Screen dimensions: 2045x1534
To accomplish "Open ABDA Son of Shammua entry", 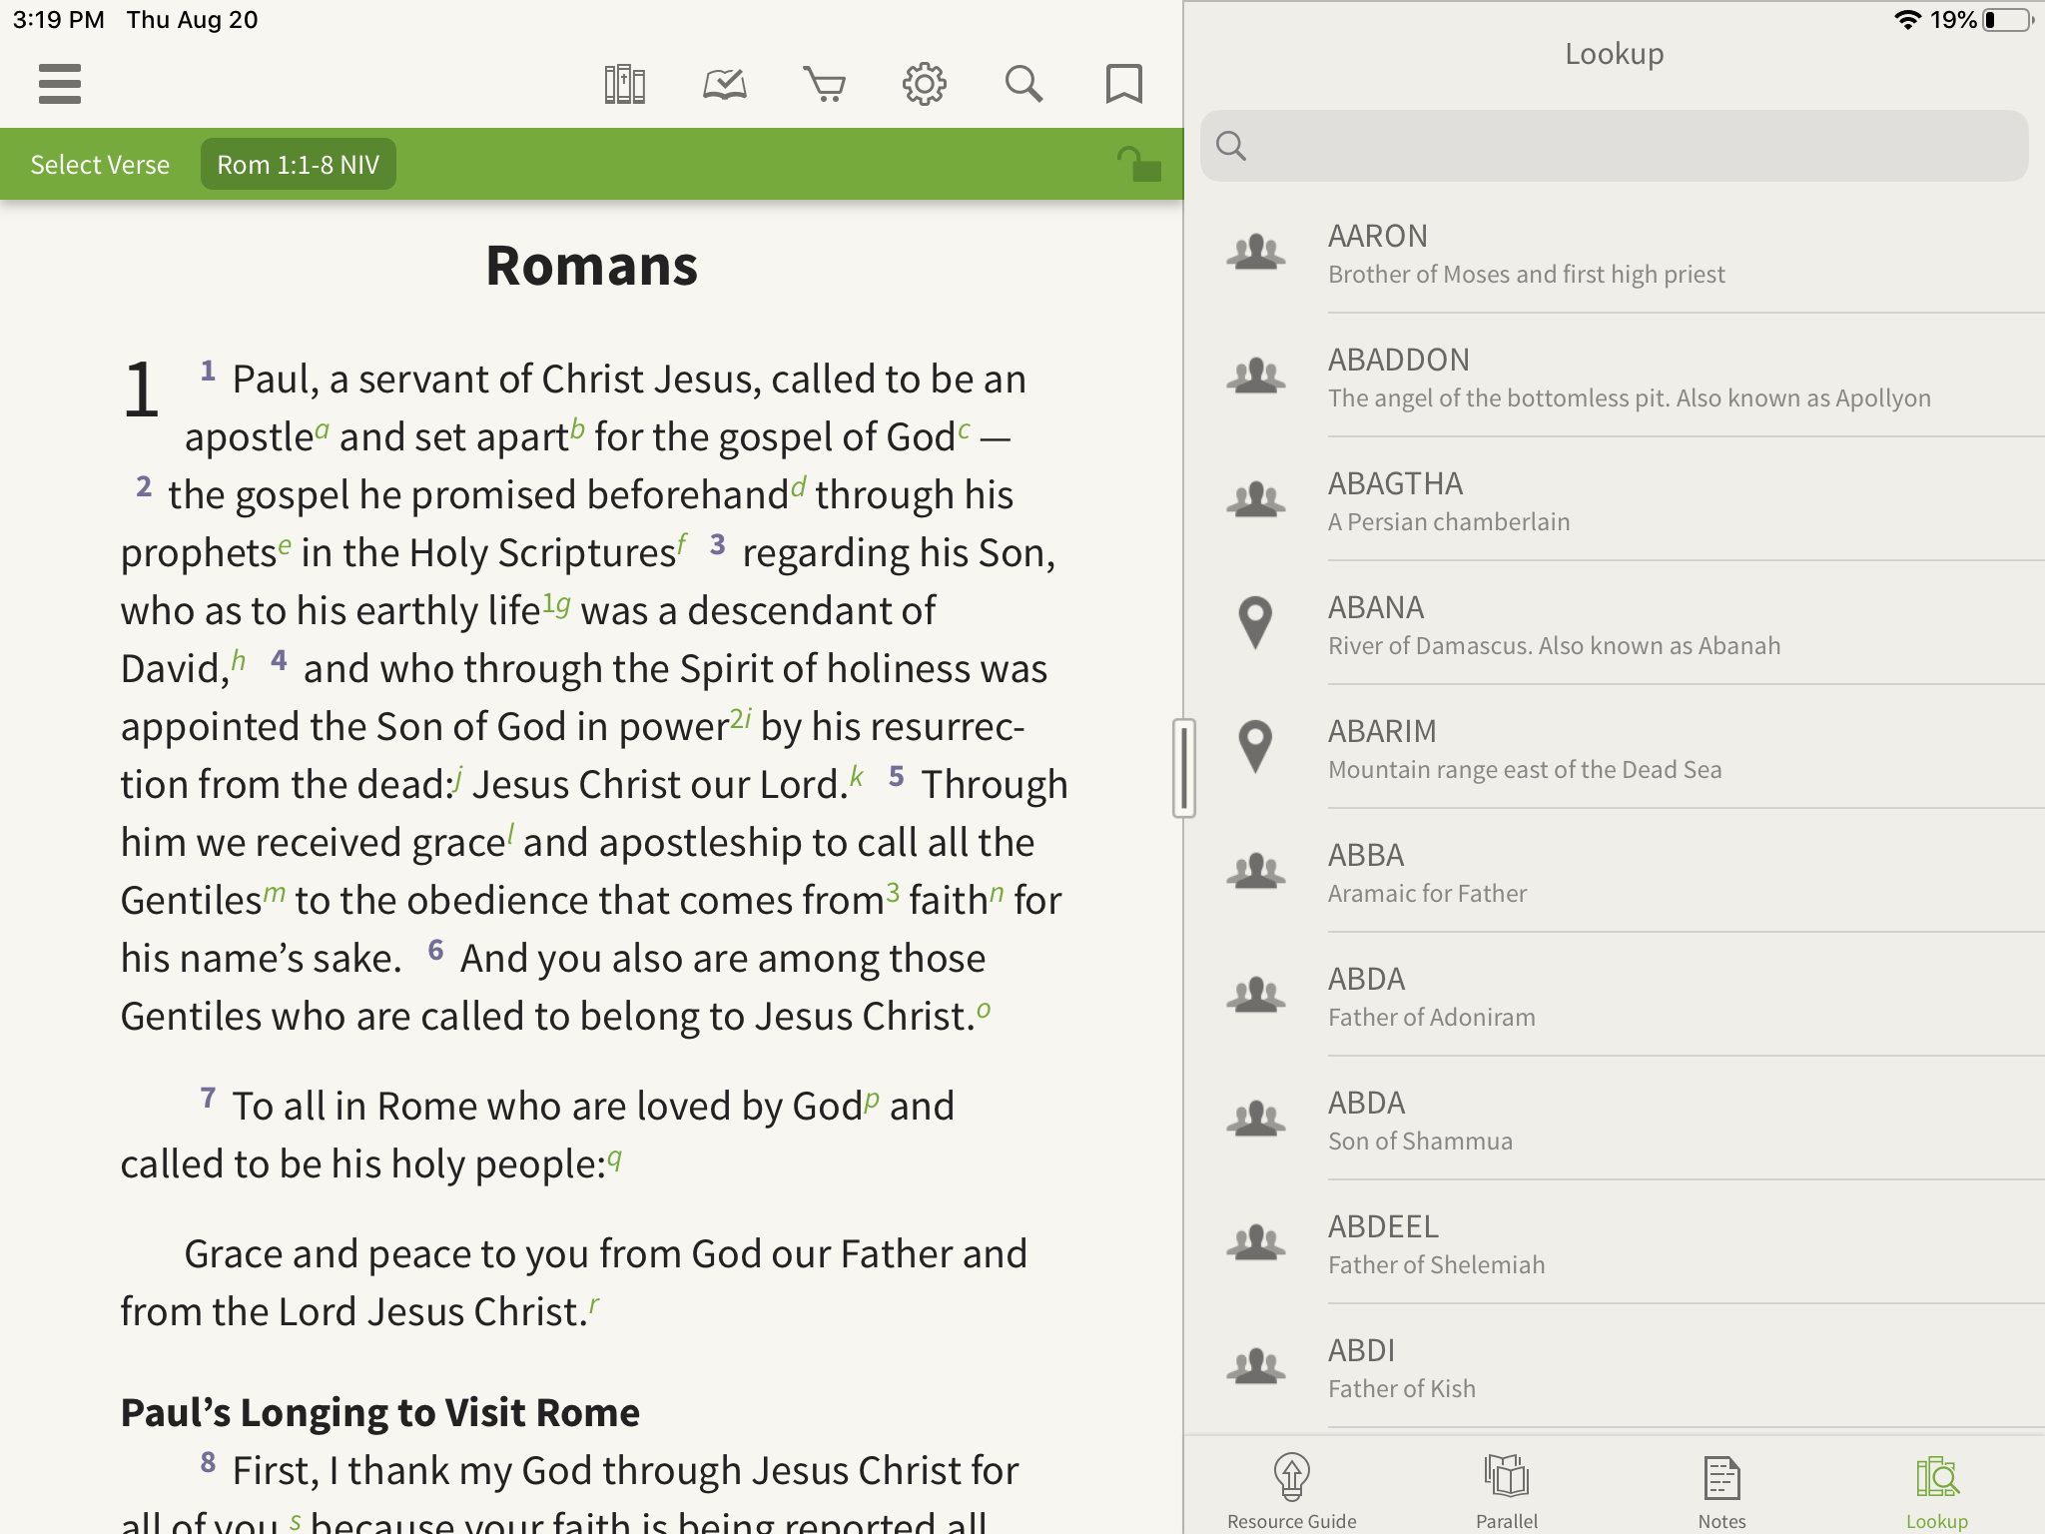I will point(1615,1120).
